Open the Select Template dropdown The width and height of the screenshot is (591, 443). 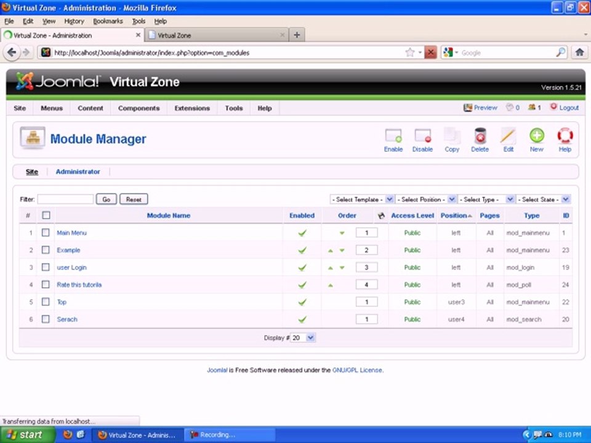click(x=362, y=199)
